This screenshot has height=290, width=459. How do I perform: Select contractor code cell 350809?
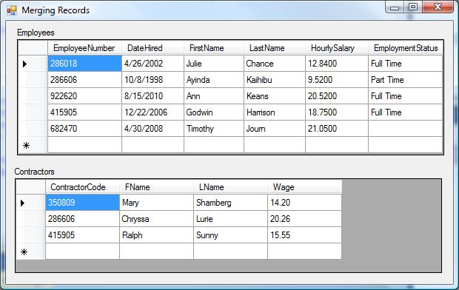[83, 203]
